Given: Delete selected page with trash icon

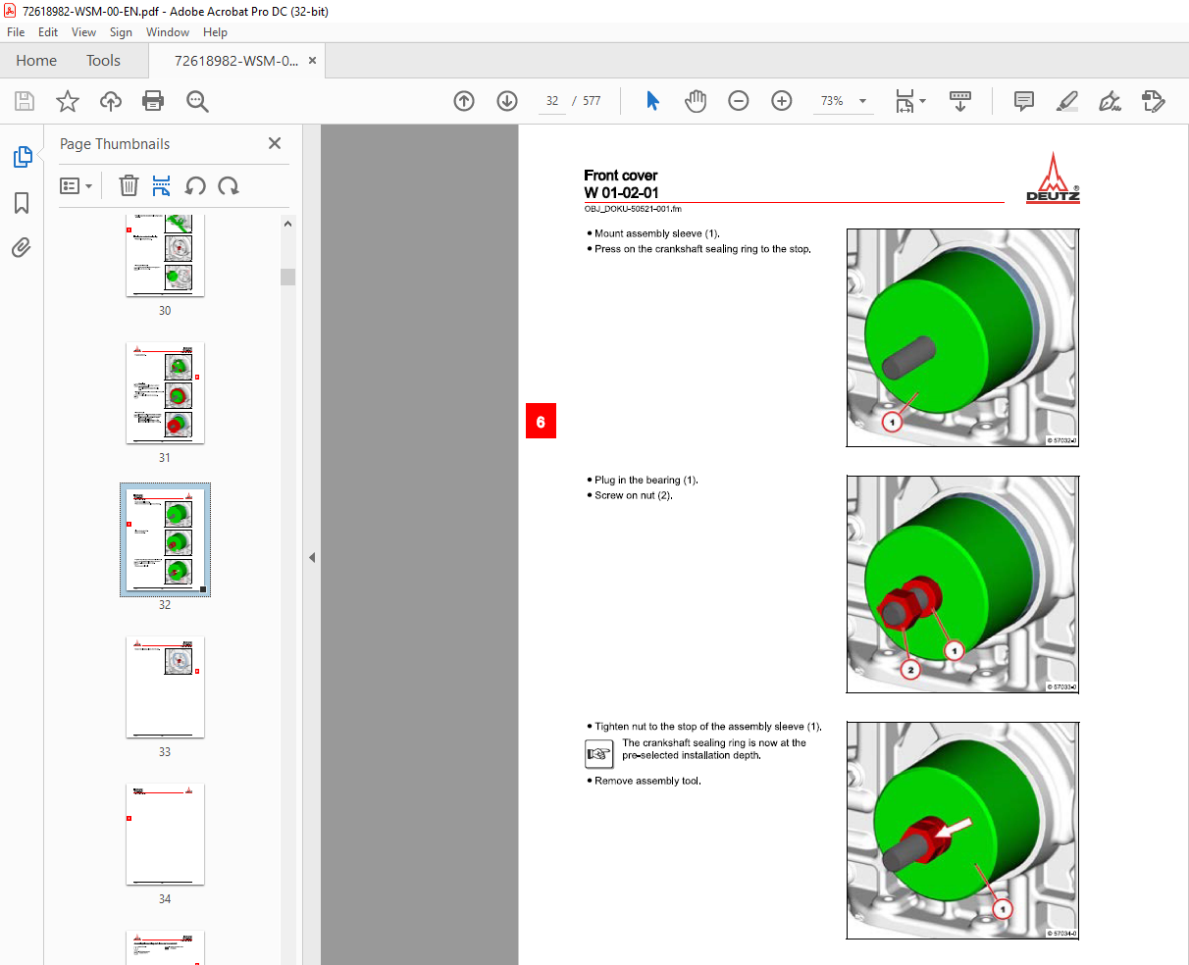Looking at the screenshot, I should click(129, 186).
